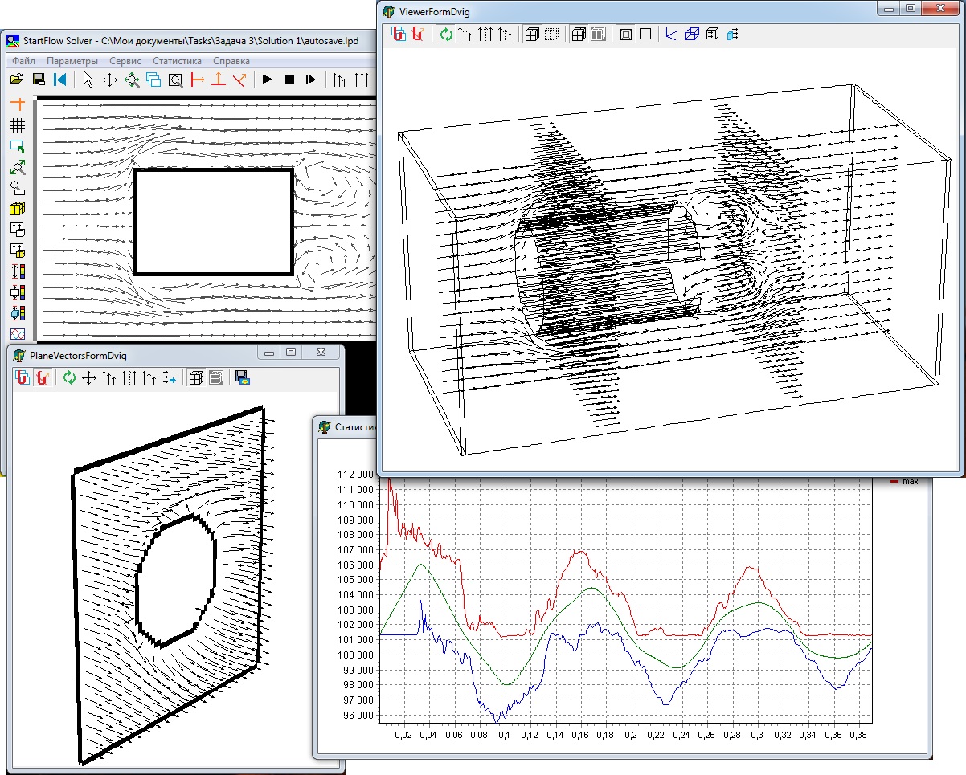Image resolution: width=966 pixels, height=775 pixels.
Task: Click the box with red arrows color scale icon
Action: pos(18,292)
